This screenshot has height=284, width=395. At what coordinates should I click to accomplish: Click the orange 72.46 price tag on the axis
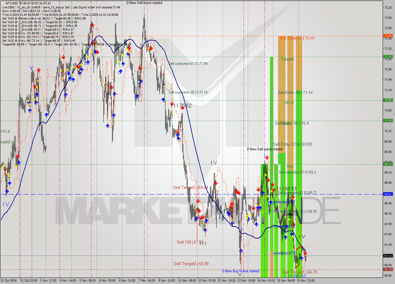(x=388, y=36)
